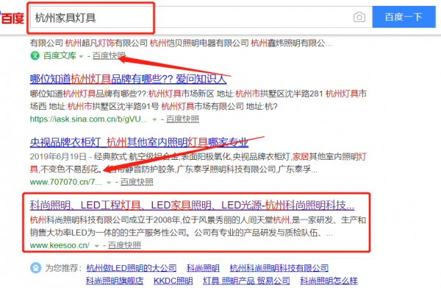Viewport: 441px width, 288px height.
Task: Click the camera image search icon
Action: click(359, 17)
